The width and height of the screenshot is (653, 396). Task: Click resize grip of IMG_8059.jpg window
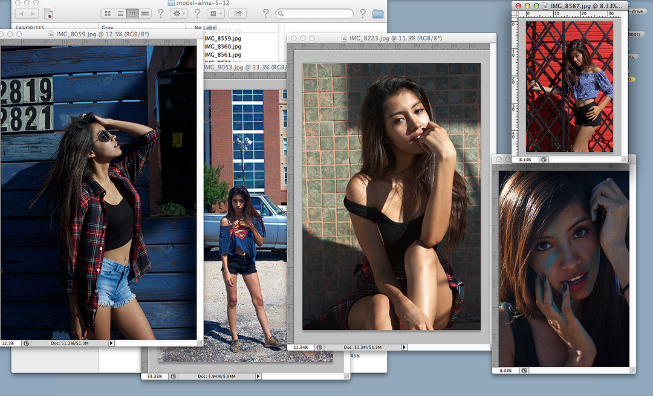[200, 343]
